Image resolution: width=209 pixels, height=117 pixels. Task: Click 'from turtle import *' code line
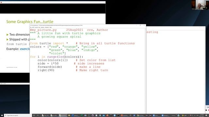coord(49,43)
